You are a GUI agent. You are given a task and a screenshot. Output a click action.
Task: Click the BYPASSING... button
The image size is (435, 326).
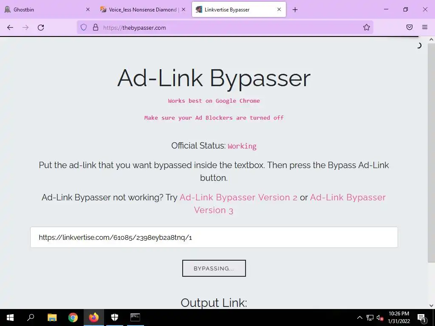pyautogui.click(x=214, y=268)
